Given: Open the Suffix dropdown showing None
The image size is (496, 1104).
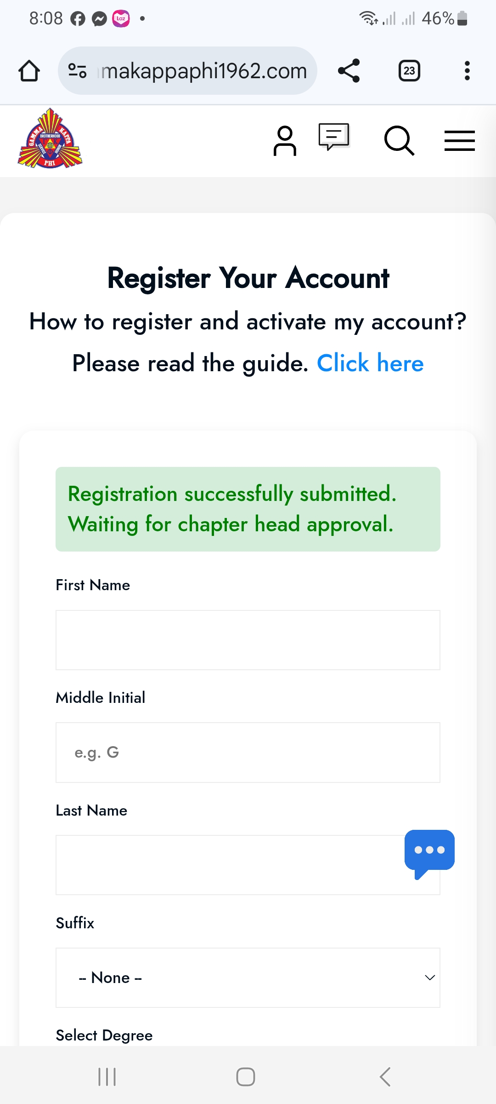Looking at the screenshot, I should 248,978.
